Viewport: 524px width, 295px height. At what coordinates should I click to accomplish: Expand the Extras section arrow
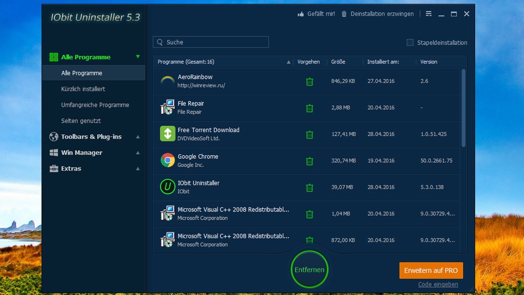point(138,168)
